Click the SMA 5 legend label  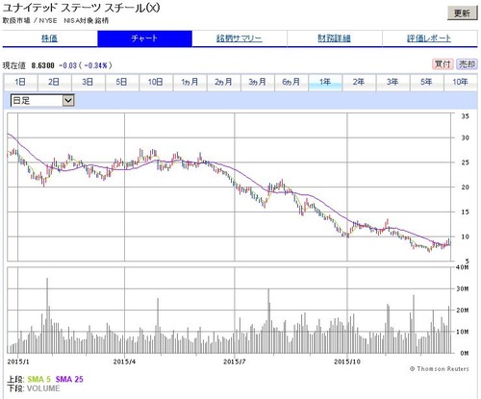tap(39, 379)
